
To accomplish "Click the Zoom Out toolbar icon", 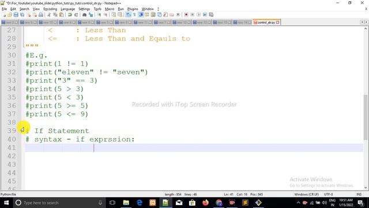I will pyautogui.click(x=106, y=15).
